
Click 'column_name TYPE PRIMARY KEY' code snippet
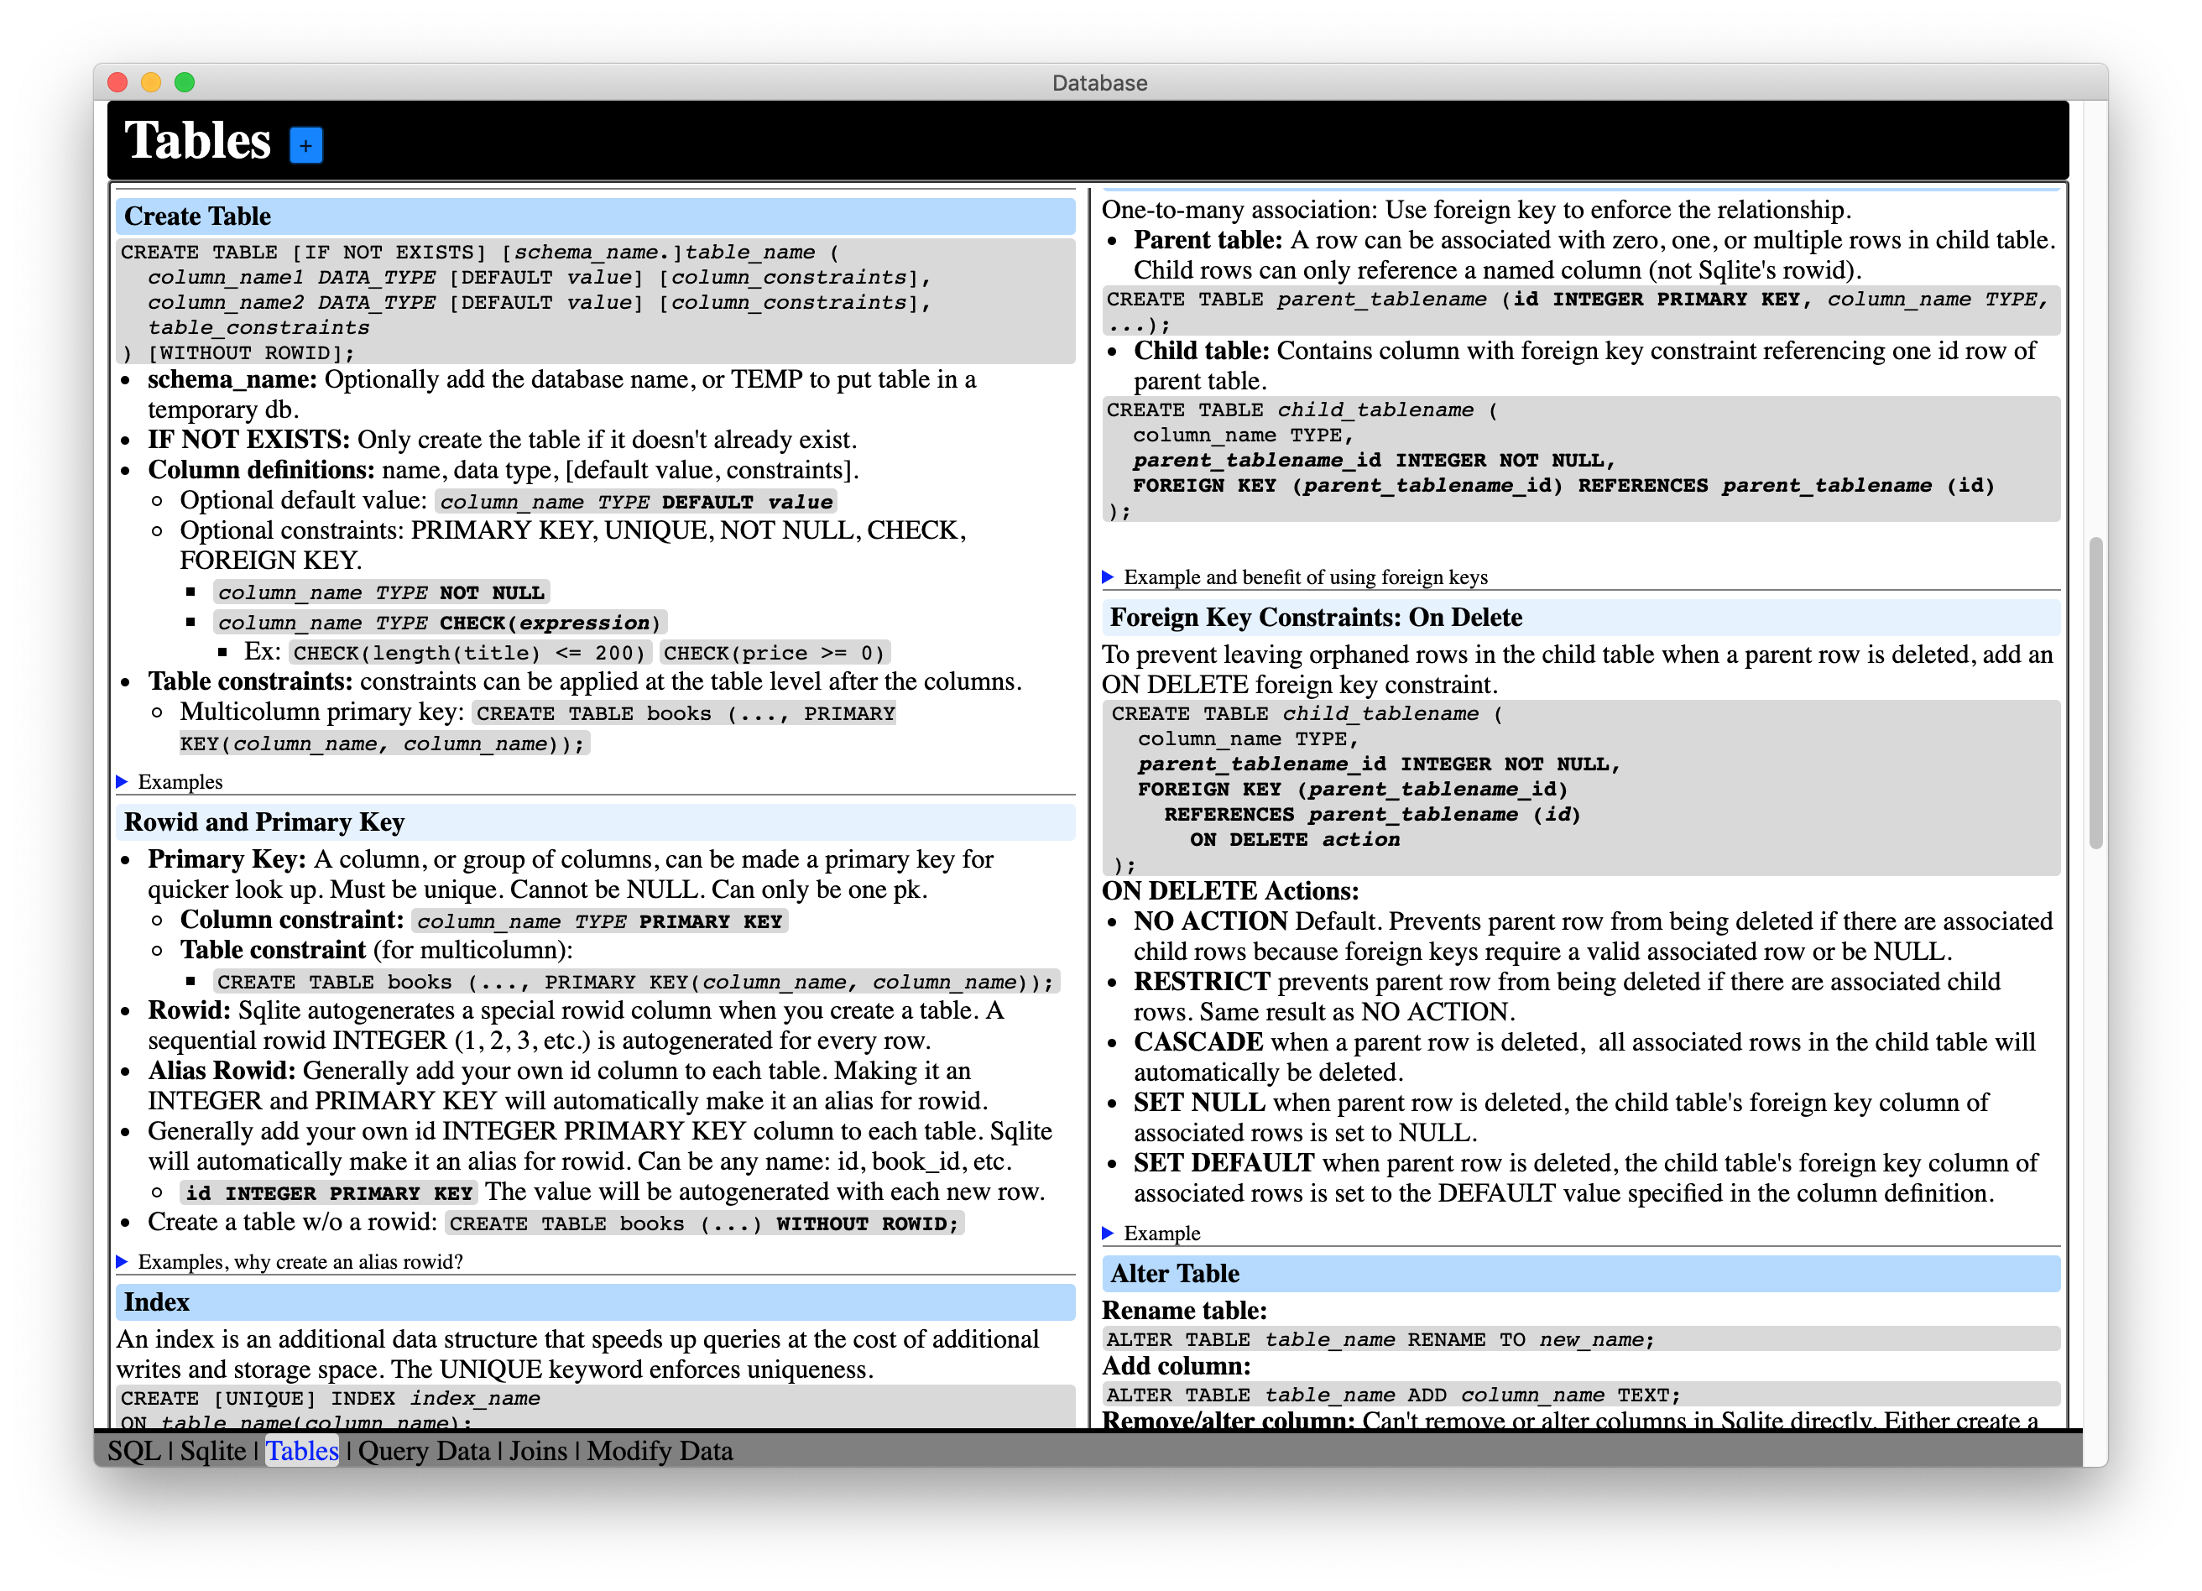click(600, 921)
